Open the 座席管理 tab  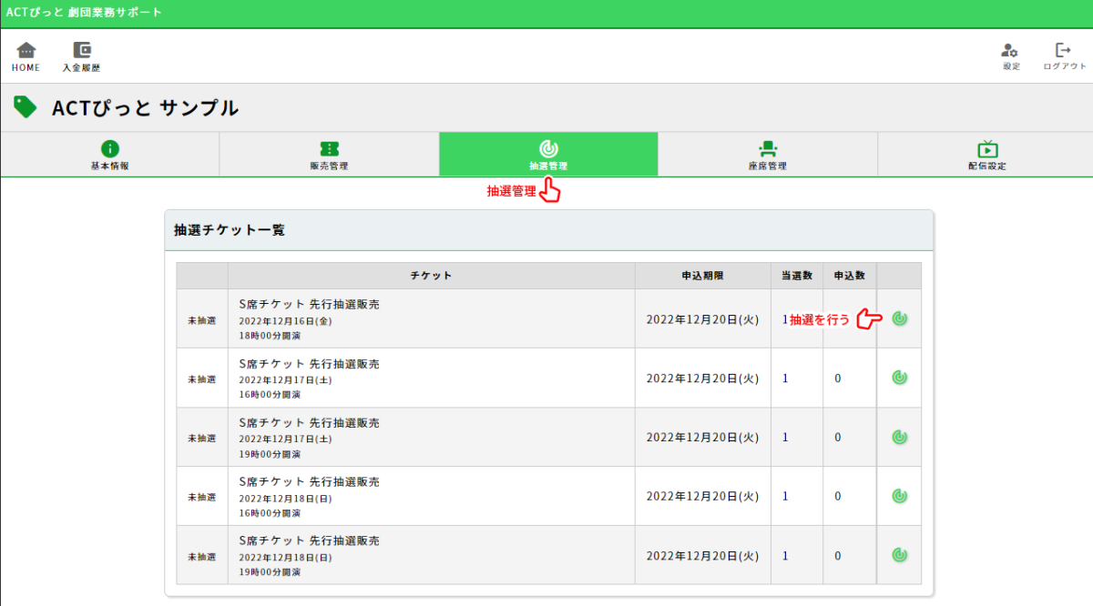pos(767,155)
